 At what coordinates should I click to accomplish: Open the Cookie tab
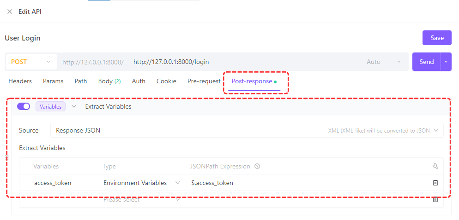point(166,81)
